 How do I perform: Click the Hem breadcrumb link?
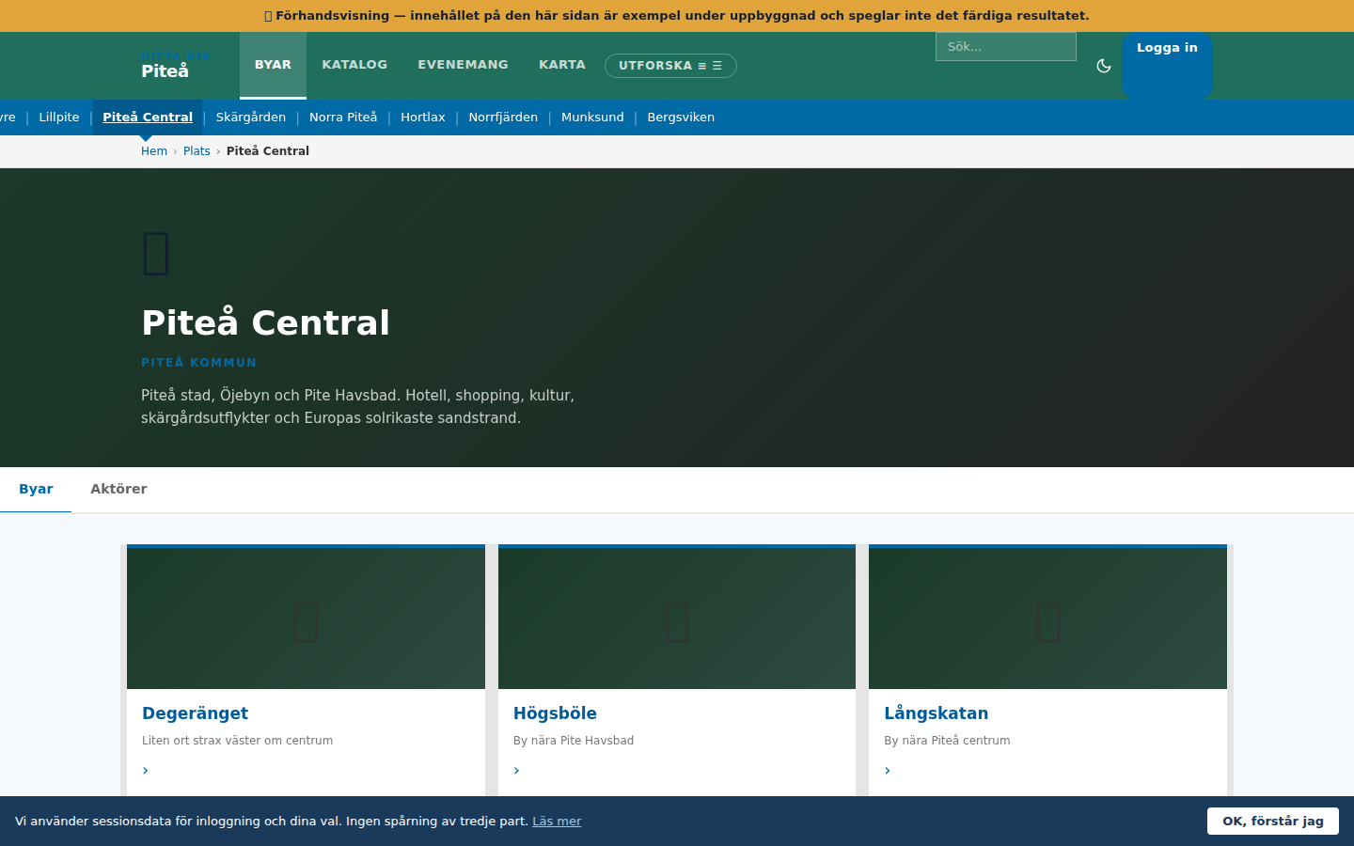point(154,151)
